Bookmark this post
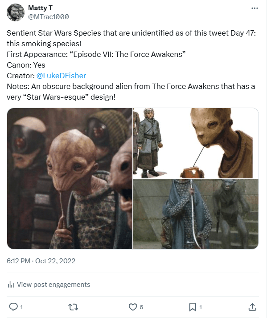Screen dimensions: 267x318 [x=193, y=307]
